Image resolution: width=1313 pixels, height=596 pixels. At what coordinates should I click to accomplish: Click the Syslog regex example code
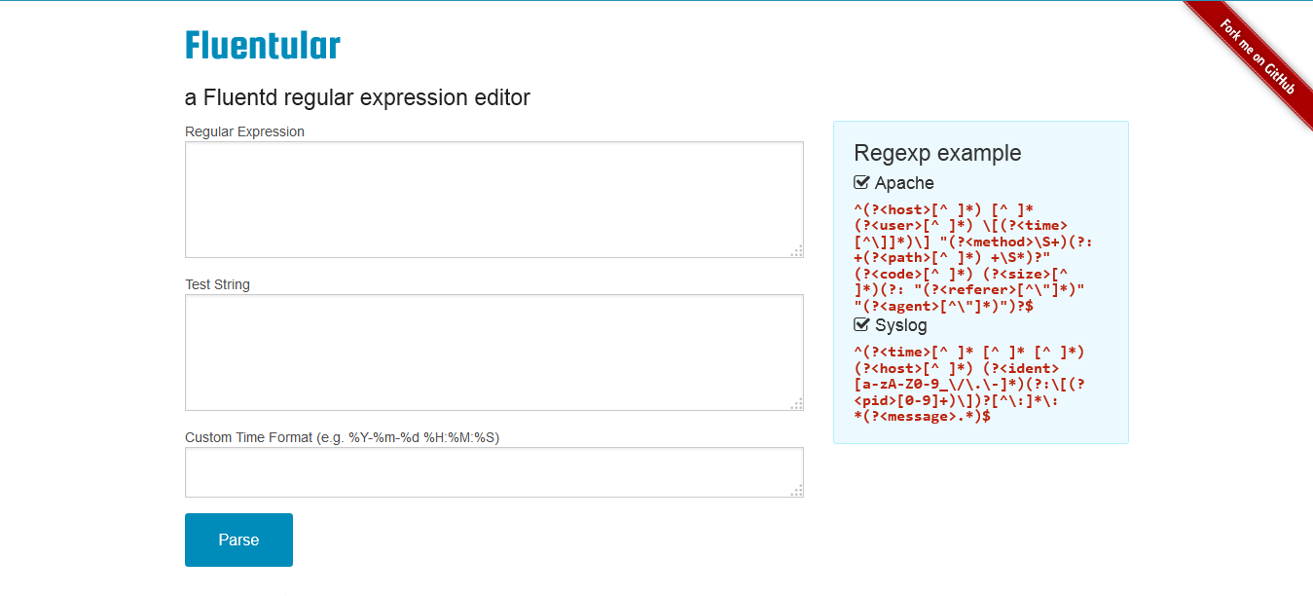tap(968, 384)
